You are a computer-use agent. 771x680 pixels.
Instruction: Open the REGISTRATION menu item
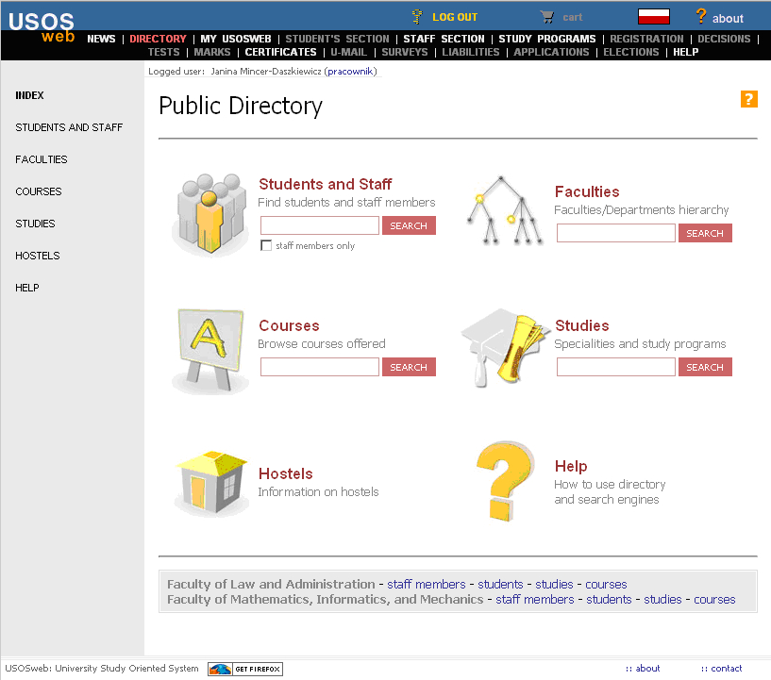click(646, 39)
